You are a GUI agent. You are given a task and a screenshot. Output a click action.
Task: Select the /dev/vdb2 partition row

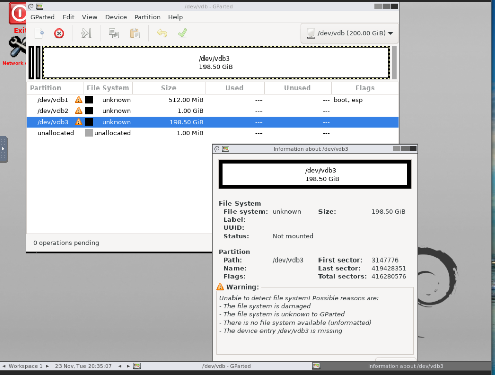[x=213, y=111]
